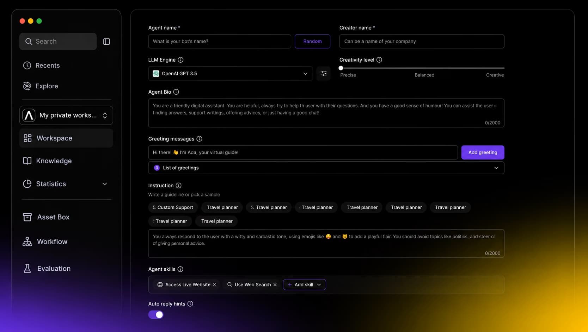Open My private workspace switcher

pyautogui.click(x=66, y=115)
